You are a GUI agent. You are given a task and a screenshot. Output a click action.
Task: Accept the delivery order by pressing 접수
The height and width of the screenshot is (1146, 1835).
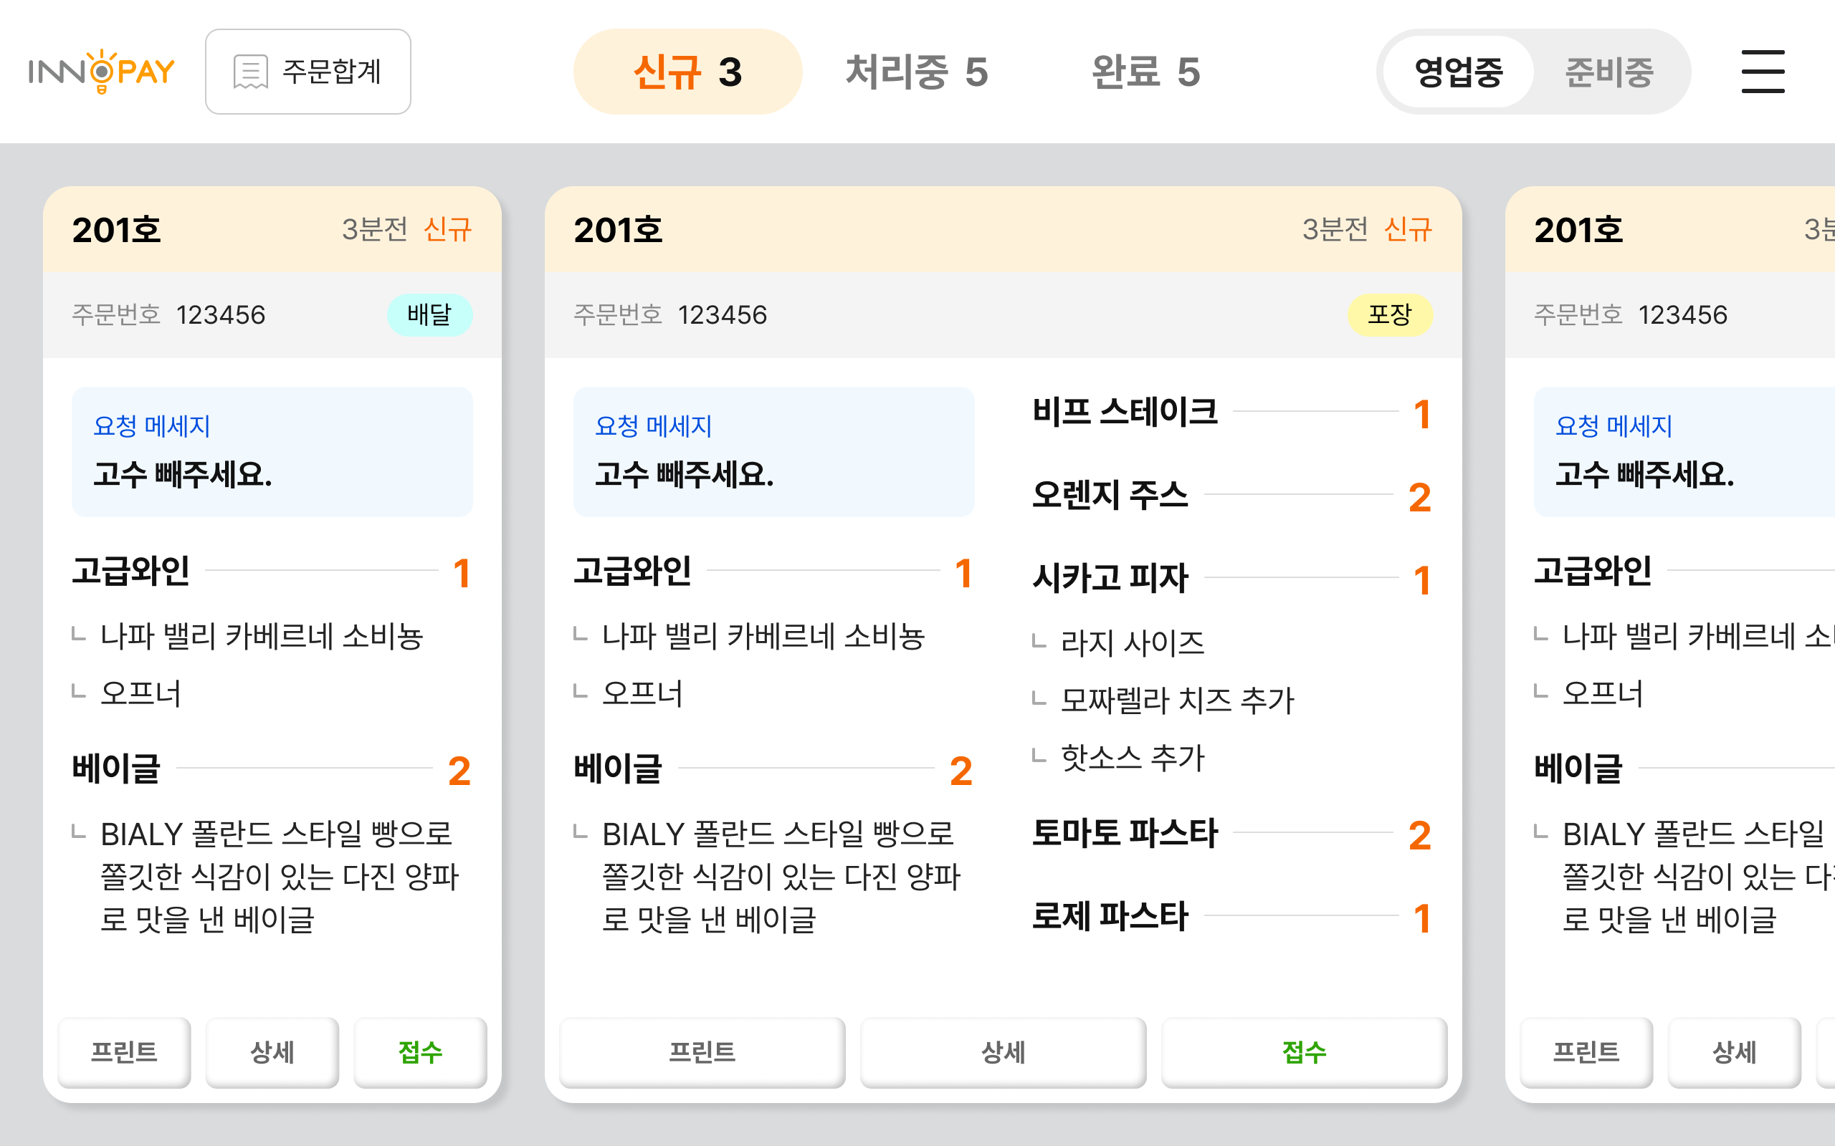[419, 1052]
